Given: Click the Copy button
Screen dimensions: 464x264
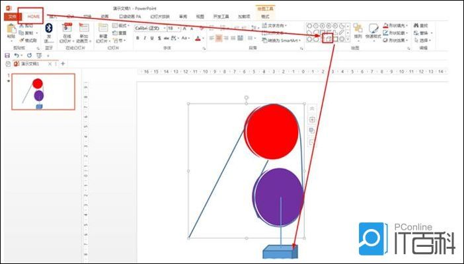Looking at the screenshot, I should pyautogui.click(x=28, y=33).
